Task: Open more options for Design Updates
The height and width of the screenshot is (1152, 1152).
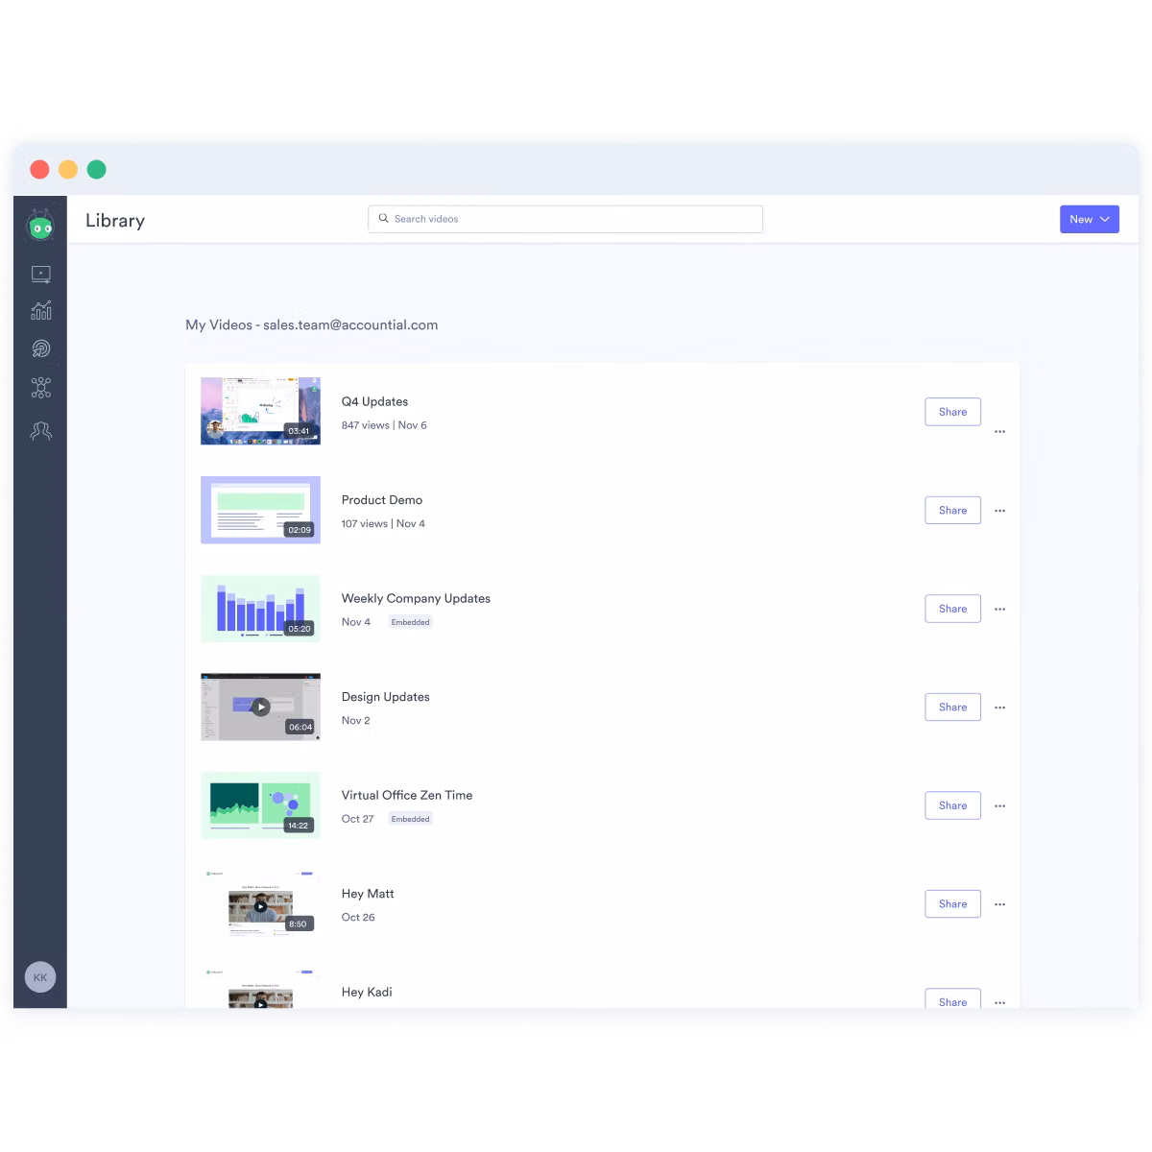Action: click(999, 708)
